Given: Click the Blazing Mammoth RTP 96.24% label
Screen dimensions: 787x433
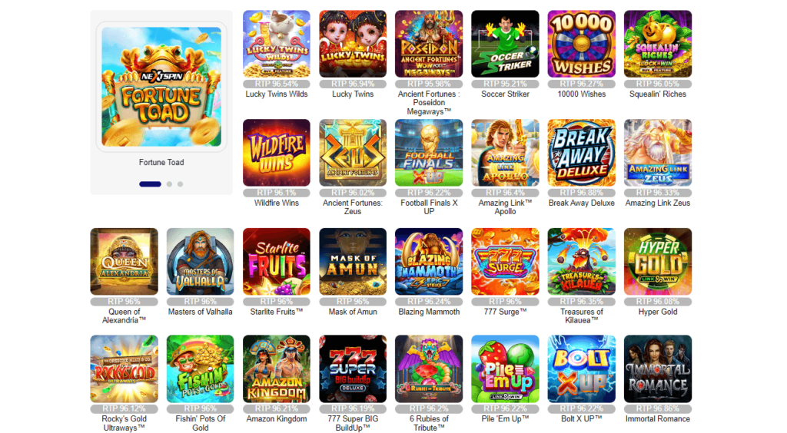Looking at the screenshot, I should [429, 301].
